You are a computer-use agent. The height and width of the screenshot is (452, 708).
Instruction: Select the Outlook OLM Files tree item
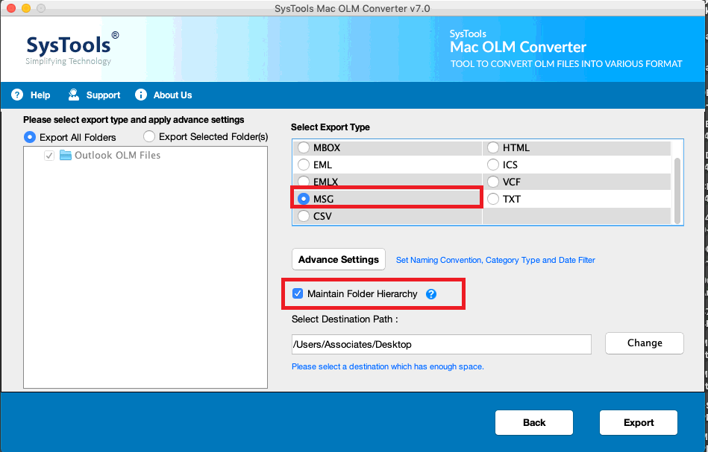[117, 156]
